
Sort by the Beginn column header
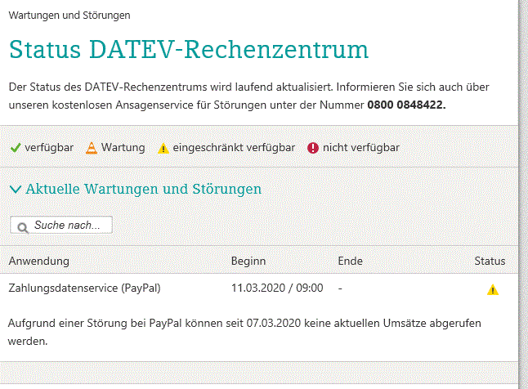[x=248, y=261]
